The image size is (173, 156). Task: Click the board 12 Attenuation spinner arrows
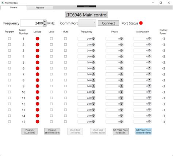pyautogui.click(x=150, y=104)
